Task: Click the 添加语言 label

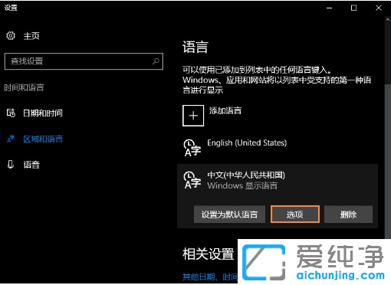Action: click(x=225, y=110)
